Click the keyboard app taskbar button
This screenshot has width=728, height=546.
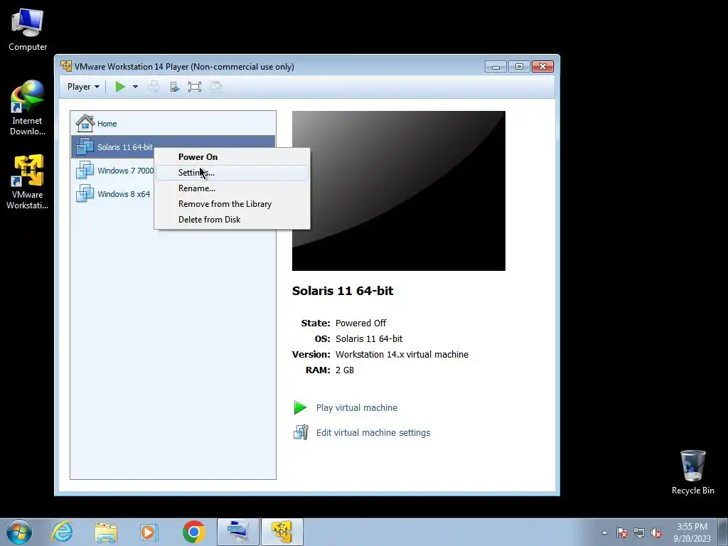pyautogui.click(x=238, y=532)
